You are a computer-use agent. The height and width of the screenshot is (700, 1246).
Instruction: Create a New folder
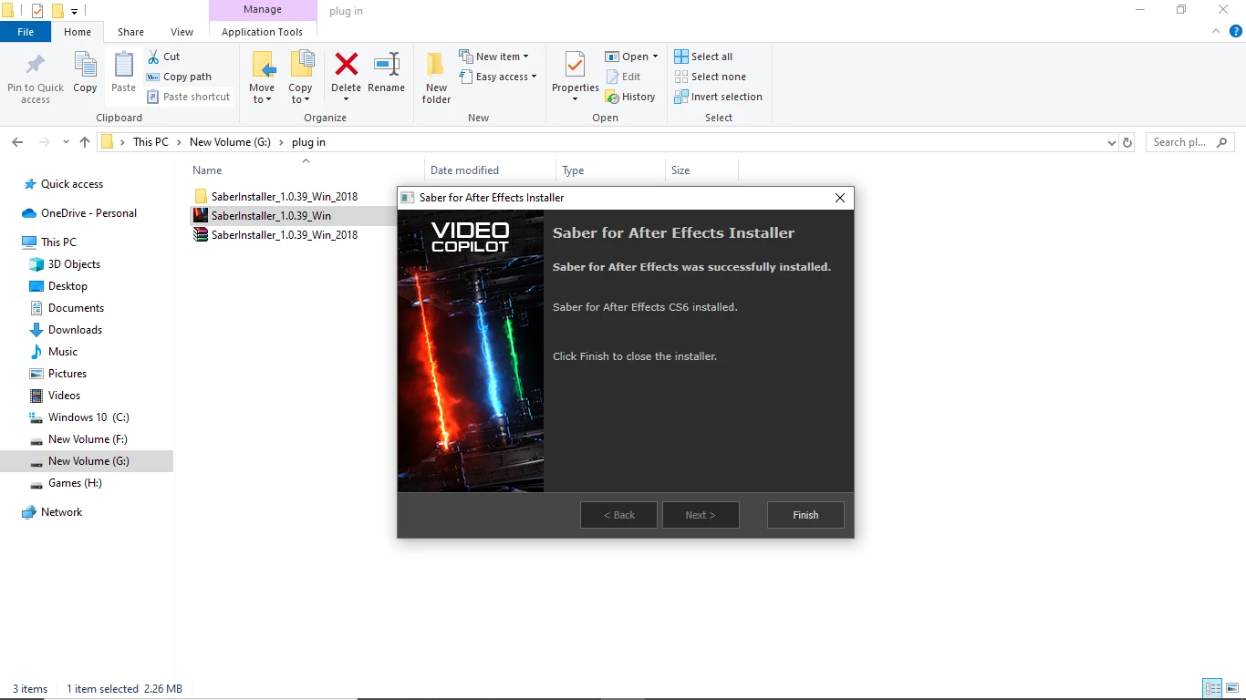click(436, 77)
